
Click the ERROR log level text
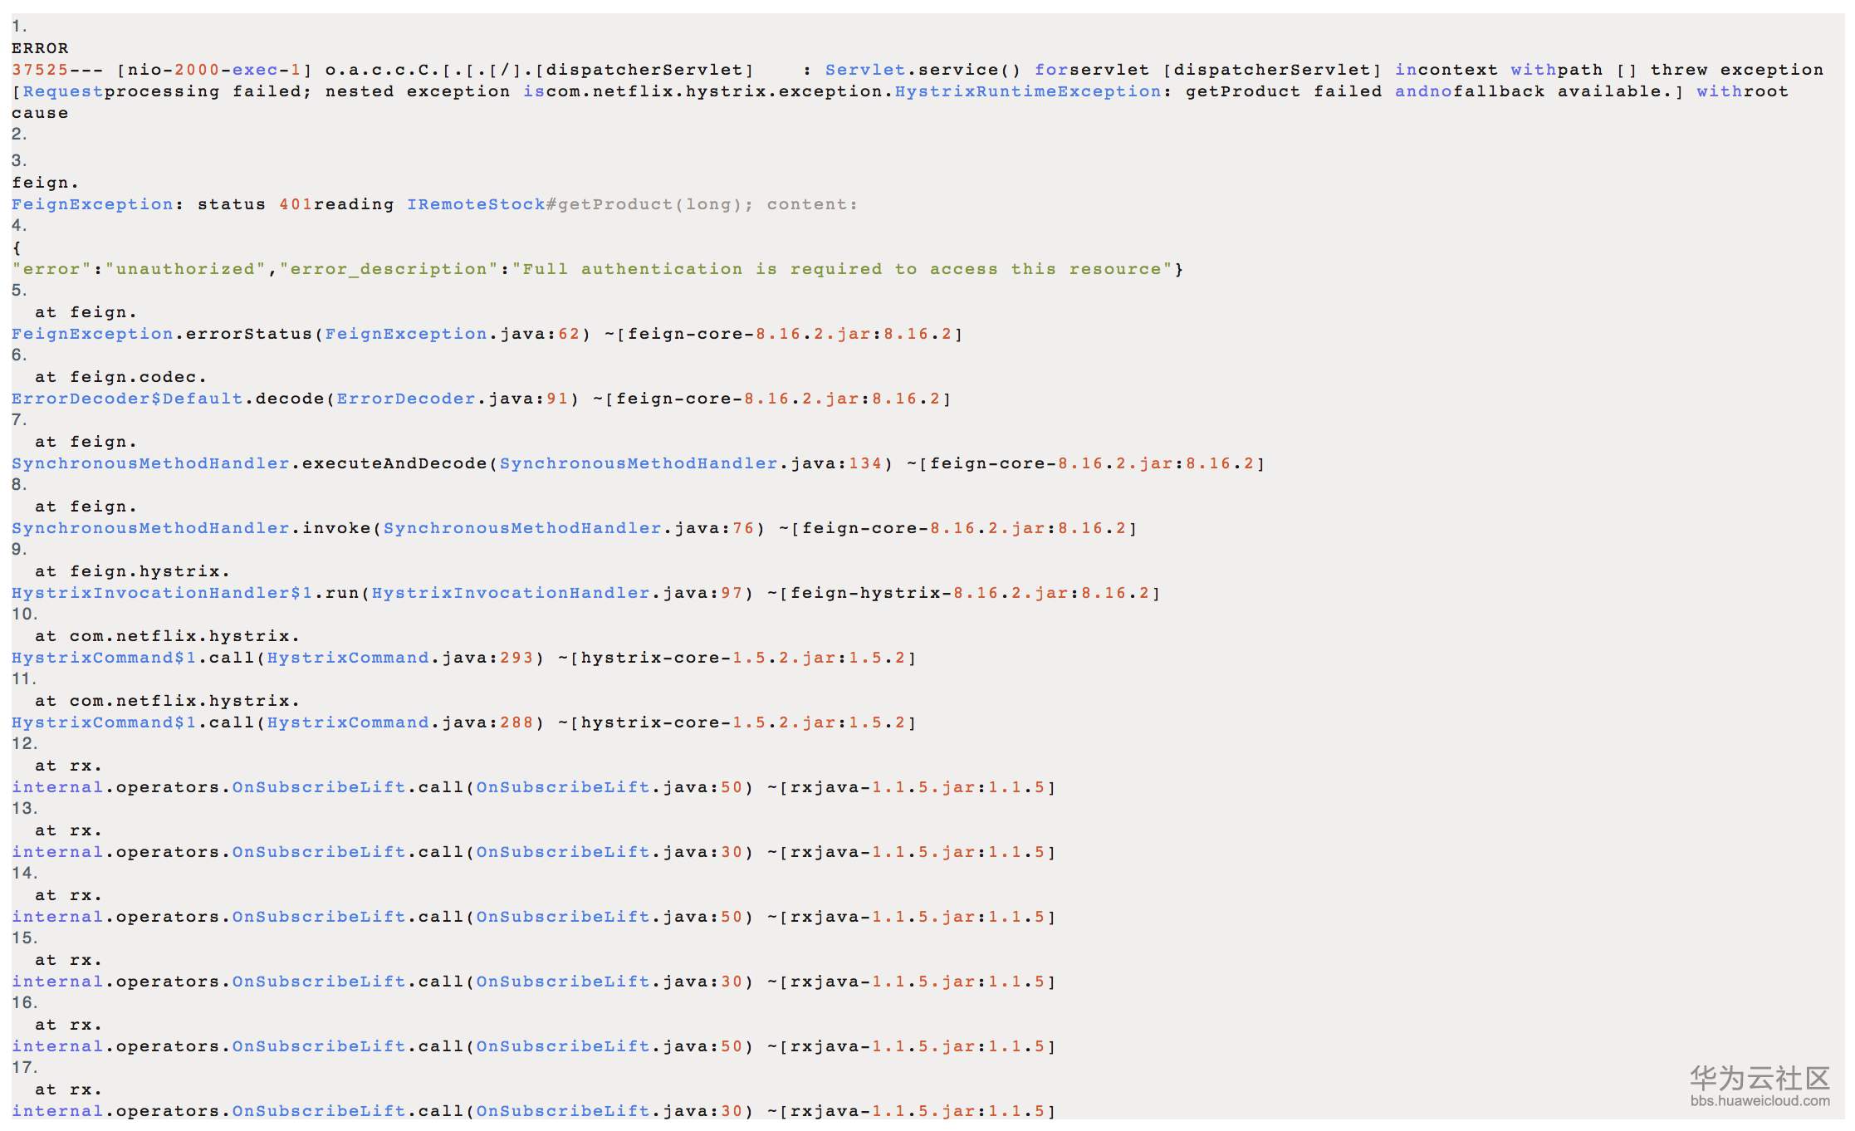40,48
